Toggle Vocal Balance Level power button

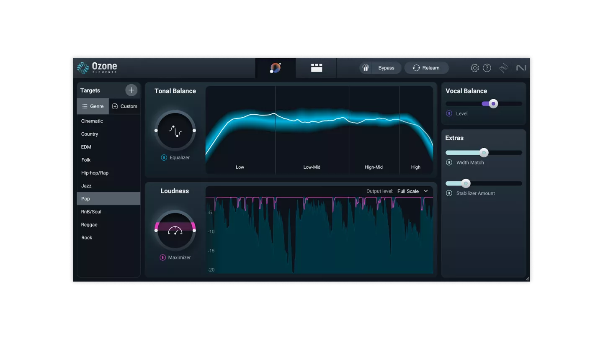pyautogui.click(x=449, y=113)
